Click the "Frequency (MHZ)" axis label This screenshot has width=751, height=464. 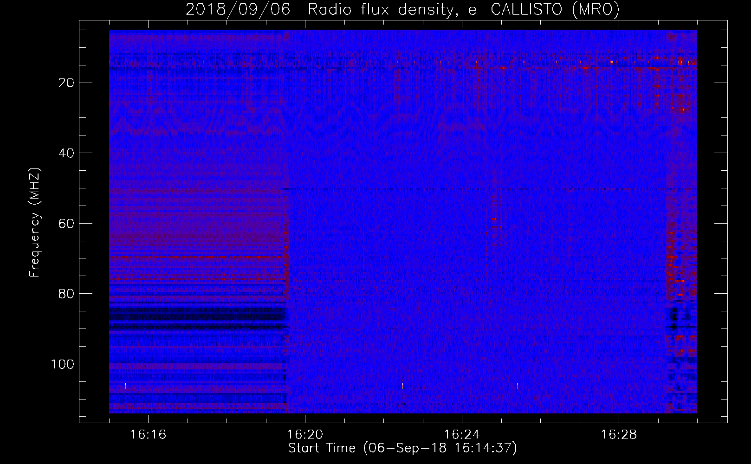35,222
